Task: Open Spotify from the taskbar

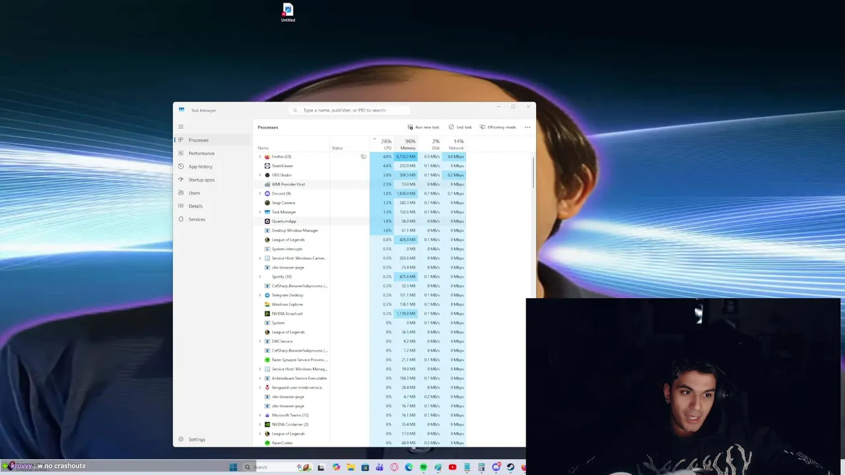Action: click(423, 467)
